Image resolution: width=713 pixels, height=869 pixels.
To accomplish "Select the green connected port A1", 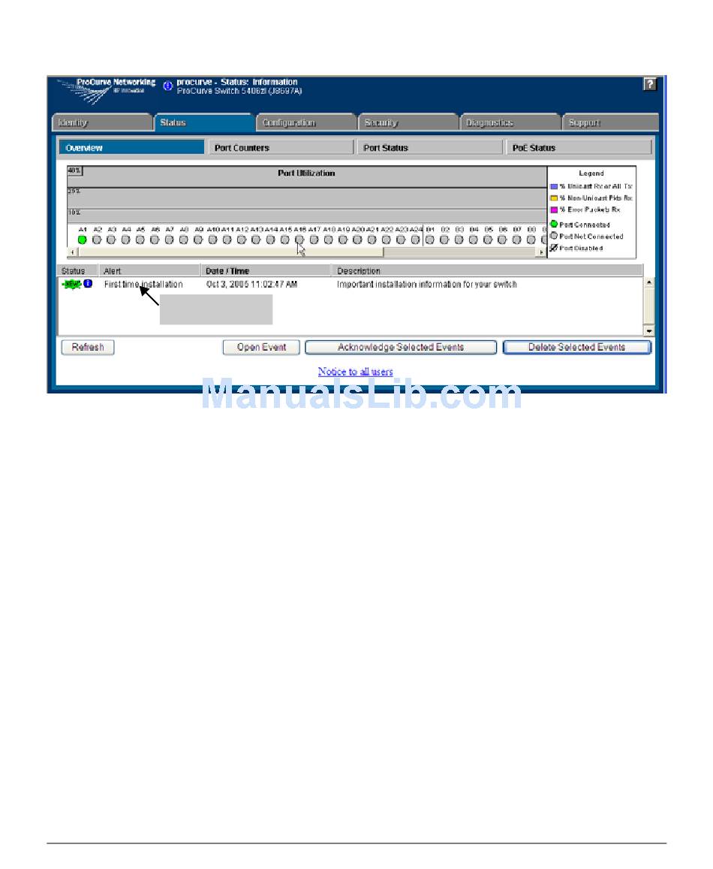I will (x=82, y=240).
